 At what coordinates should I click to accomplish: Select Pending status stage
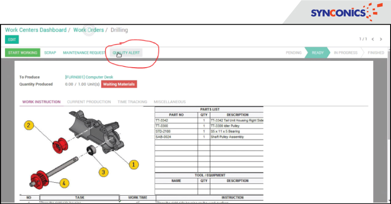(x=294, y=53)
